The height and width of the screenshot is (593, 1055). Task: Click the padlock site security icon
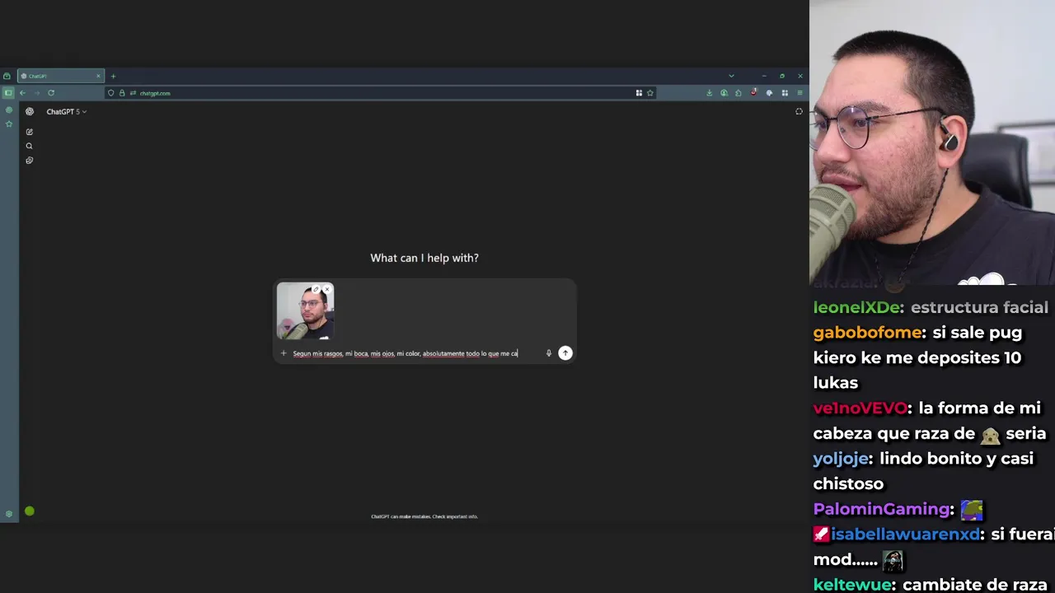click(x=122, y=93)
